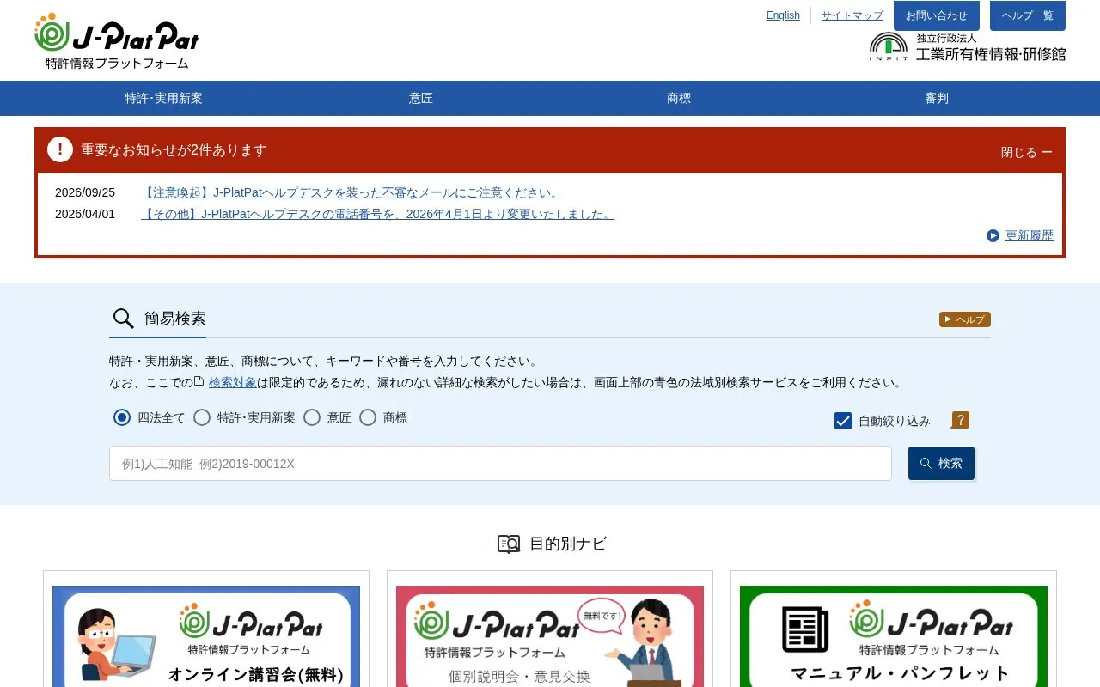Image resolution: width=1100 pixels, height=687 pixels.
Task: Collapse the notices with 閉じる
Action: point(1026,152)
